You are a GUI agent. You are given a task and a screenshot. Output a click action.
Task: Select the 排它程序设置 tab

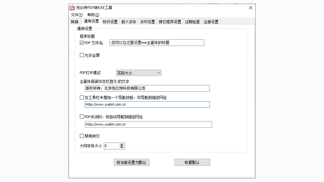click(170, 21)
